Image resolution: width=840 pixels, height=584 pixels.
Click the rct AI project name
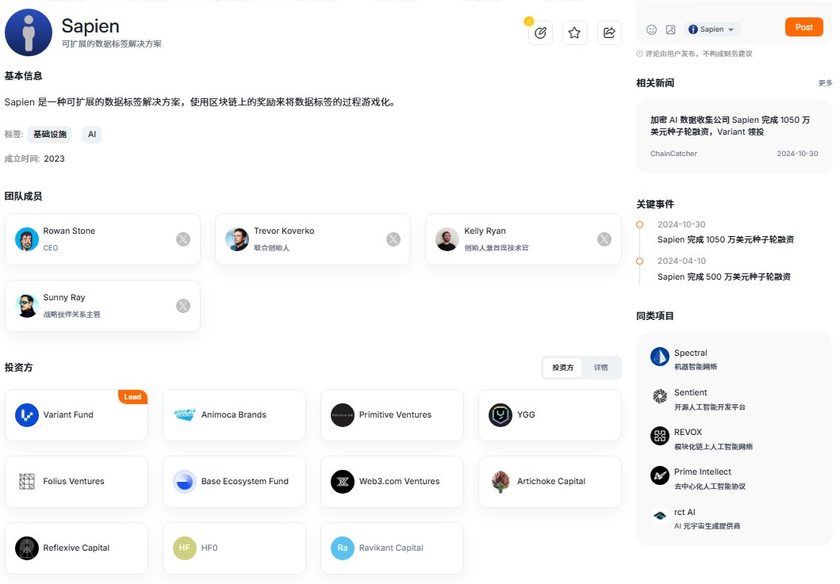pyautogui.click(x=685, y=512)
